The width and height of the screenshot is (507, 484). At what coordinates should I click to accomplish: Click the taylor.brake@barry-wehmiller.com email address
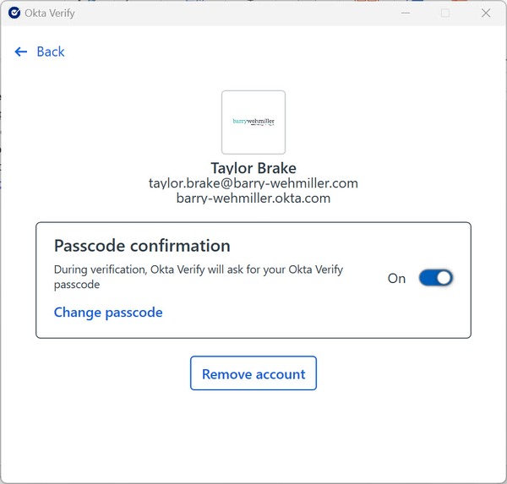pos(253,183)
